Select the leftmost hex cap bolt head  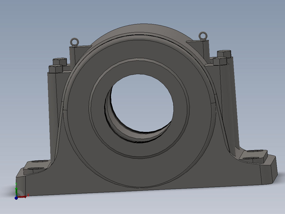[56, 69]
